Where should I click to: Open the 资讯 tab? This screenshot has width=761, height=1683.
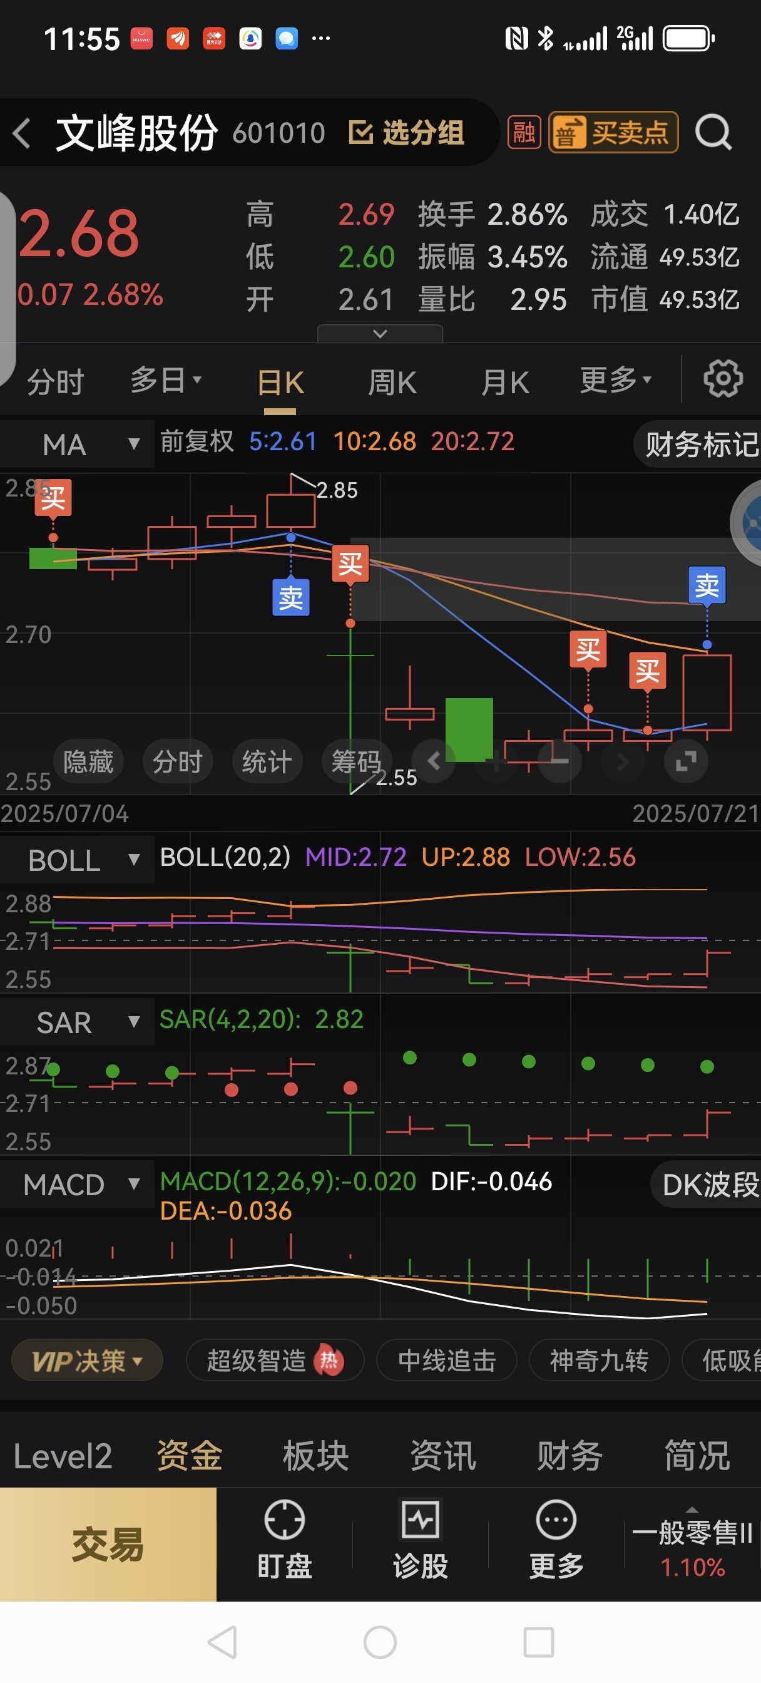444,1456
